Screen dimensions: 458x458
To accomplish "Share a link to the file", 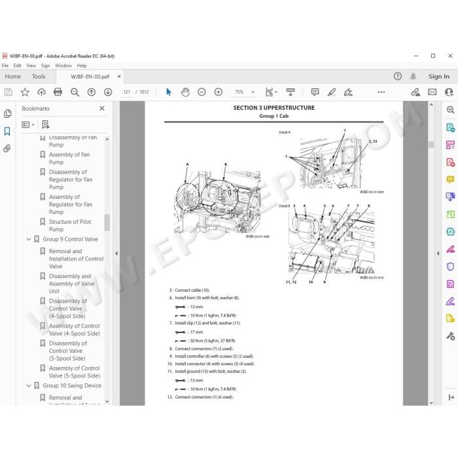I will tap(415, 92).
